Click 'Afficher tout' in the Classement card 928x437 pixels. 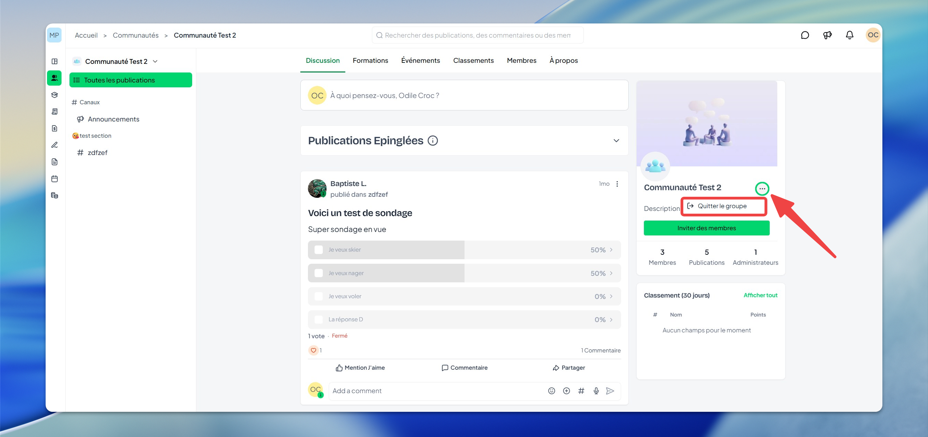(x=760, y=295)
